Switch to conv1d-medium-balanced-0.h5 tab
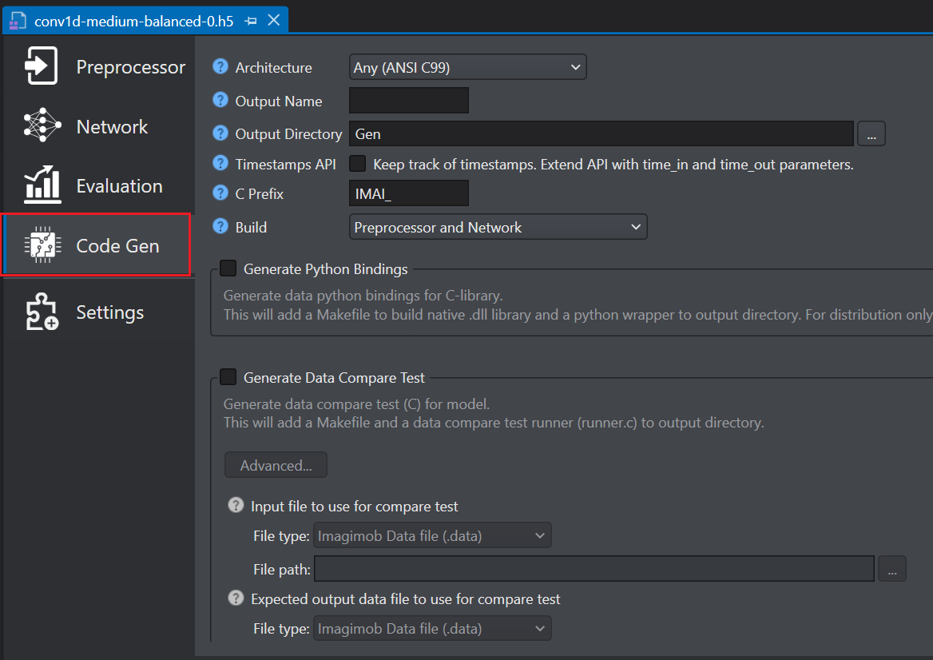Screen dimensions: 933x660 (133, 22)
